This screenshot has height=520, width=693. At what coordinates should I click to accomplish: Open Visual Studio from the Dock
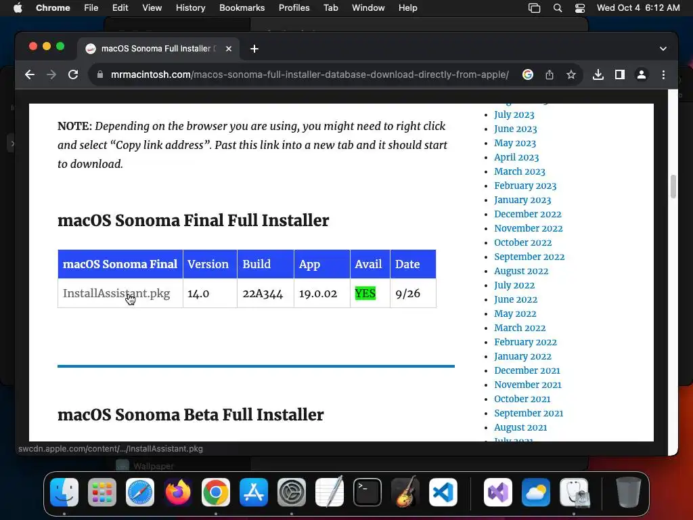click(498, 492)
